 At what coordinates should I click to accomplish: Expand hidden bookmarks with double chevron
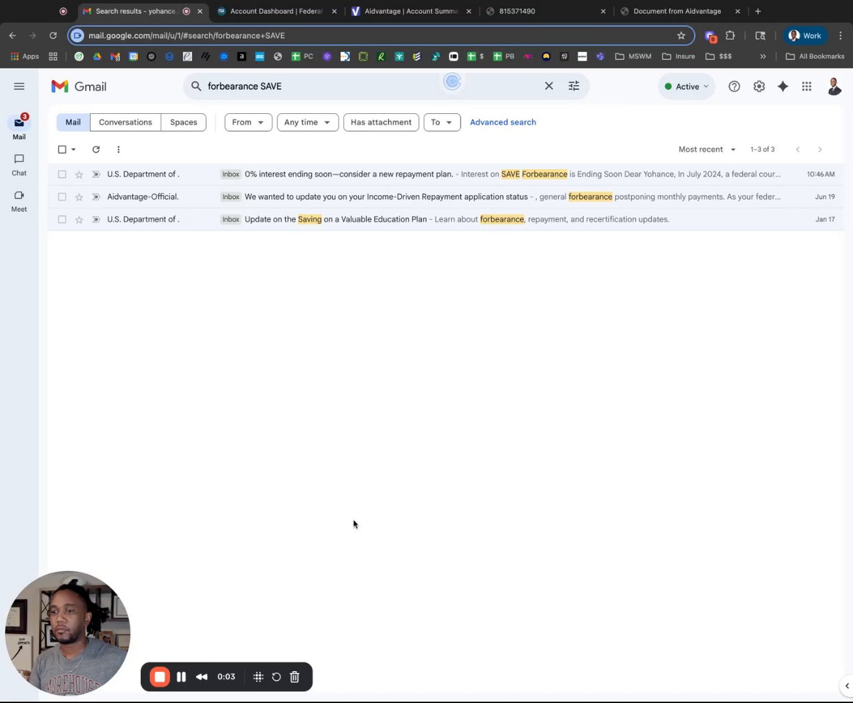click(763, 56)
